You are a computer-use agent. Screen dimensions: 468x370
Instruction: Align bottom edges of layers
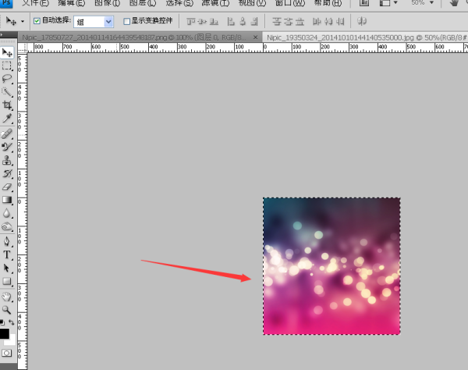(214, 22)
